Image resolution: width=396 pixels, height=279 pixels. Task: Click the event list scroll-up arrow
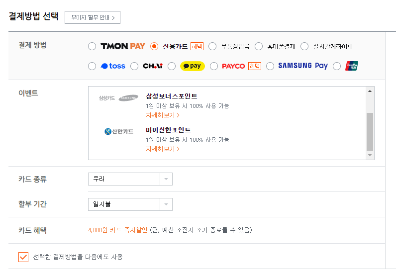coord(370,91)
